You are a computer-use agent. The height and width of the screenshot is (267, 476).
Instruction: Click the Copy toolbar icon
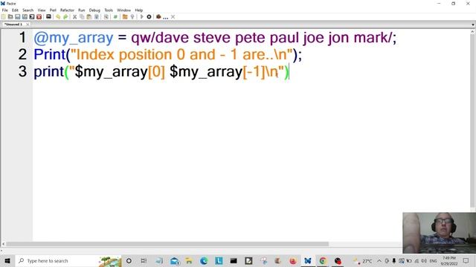point(82,17)
